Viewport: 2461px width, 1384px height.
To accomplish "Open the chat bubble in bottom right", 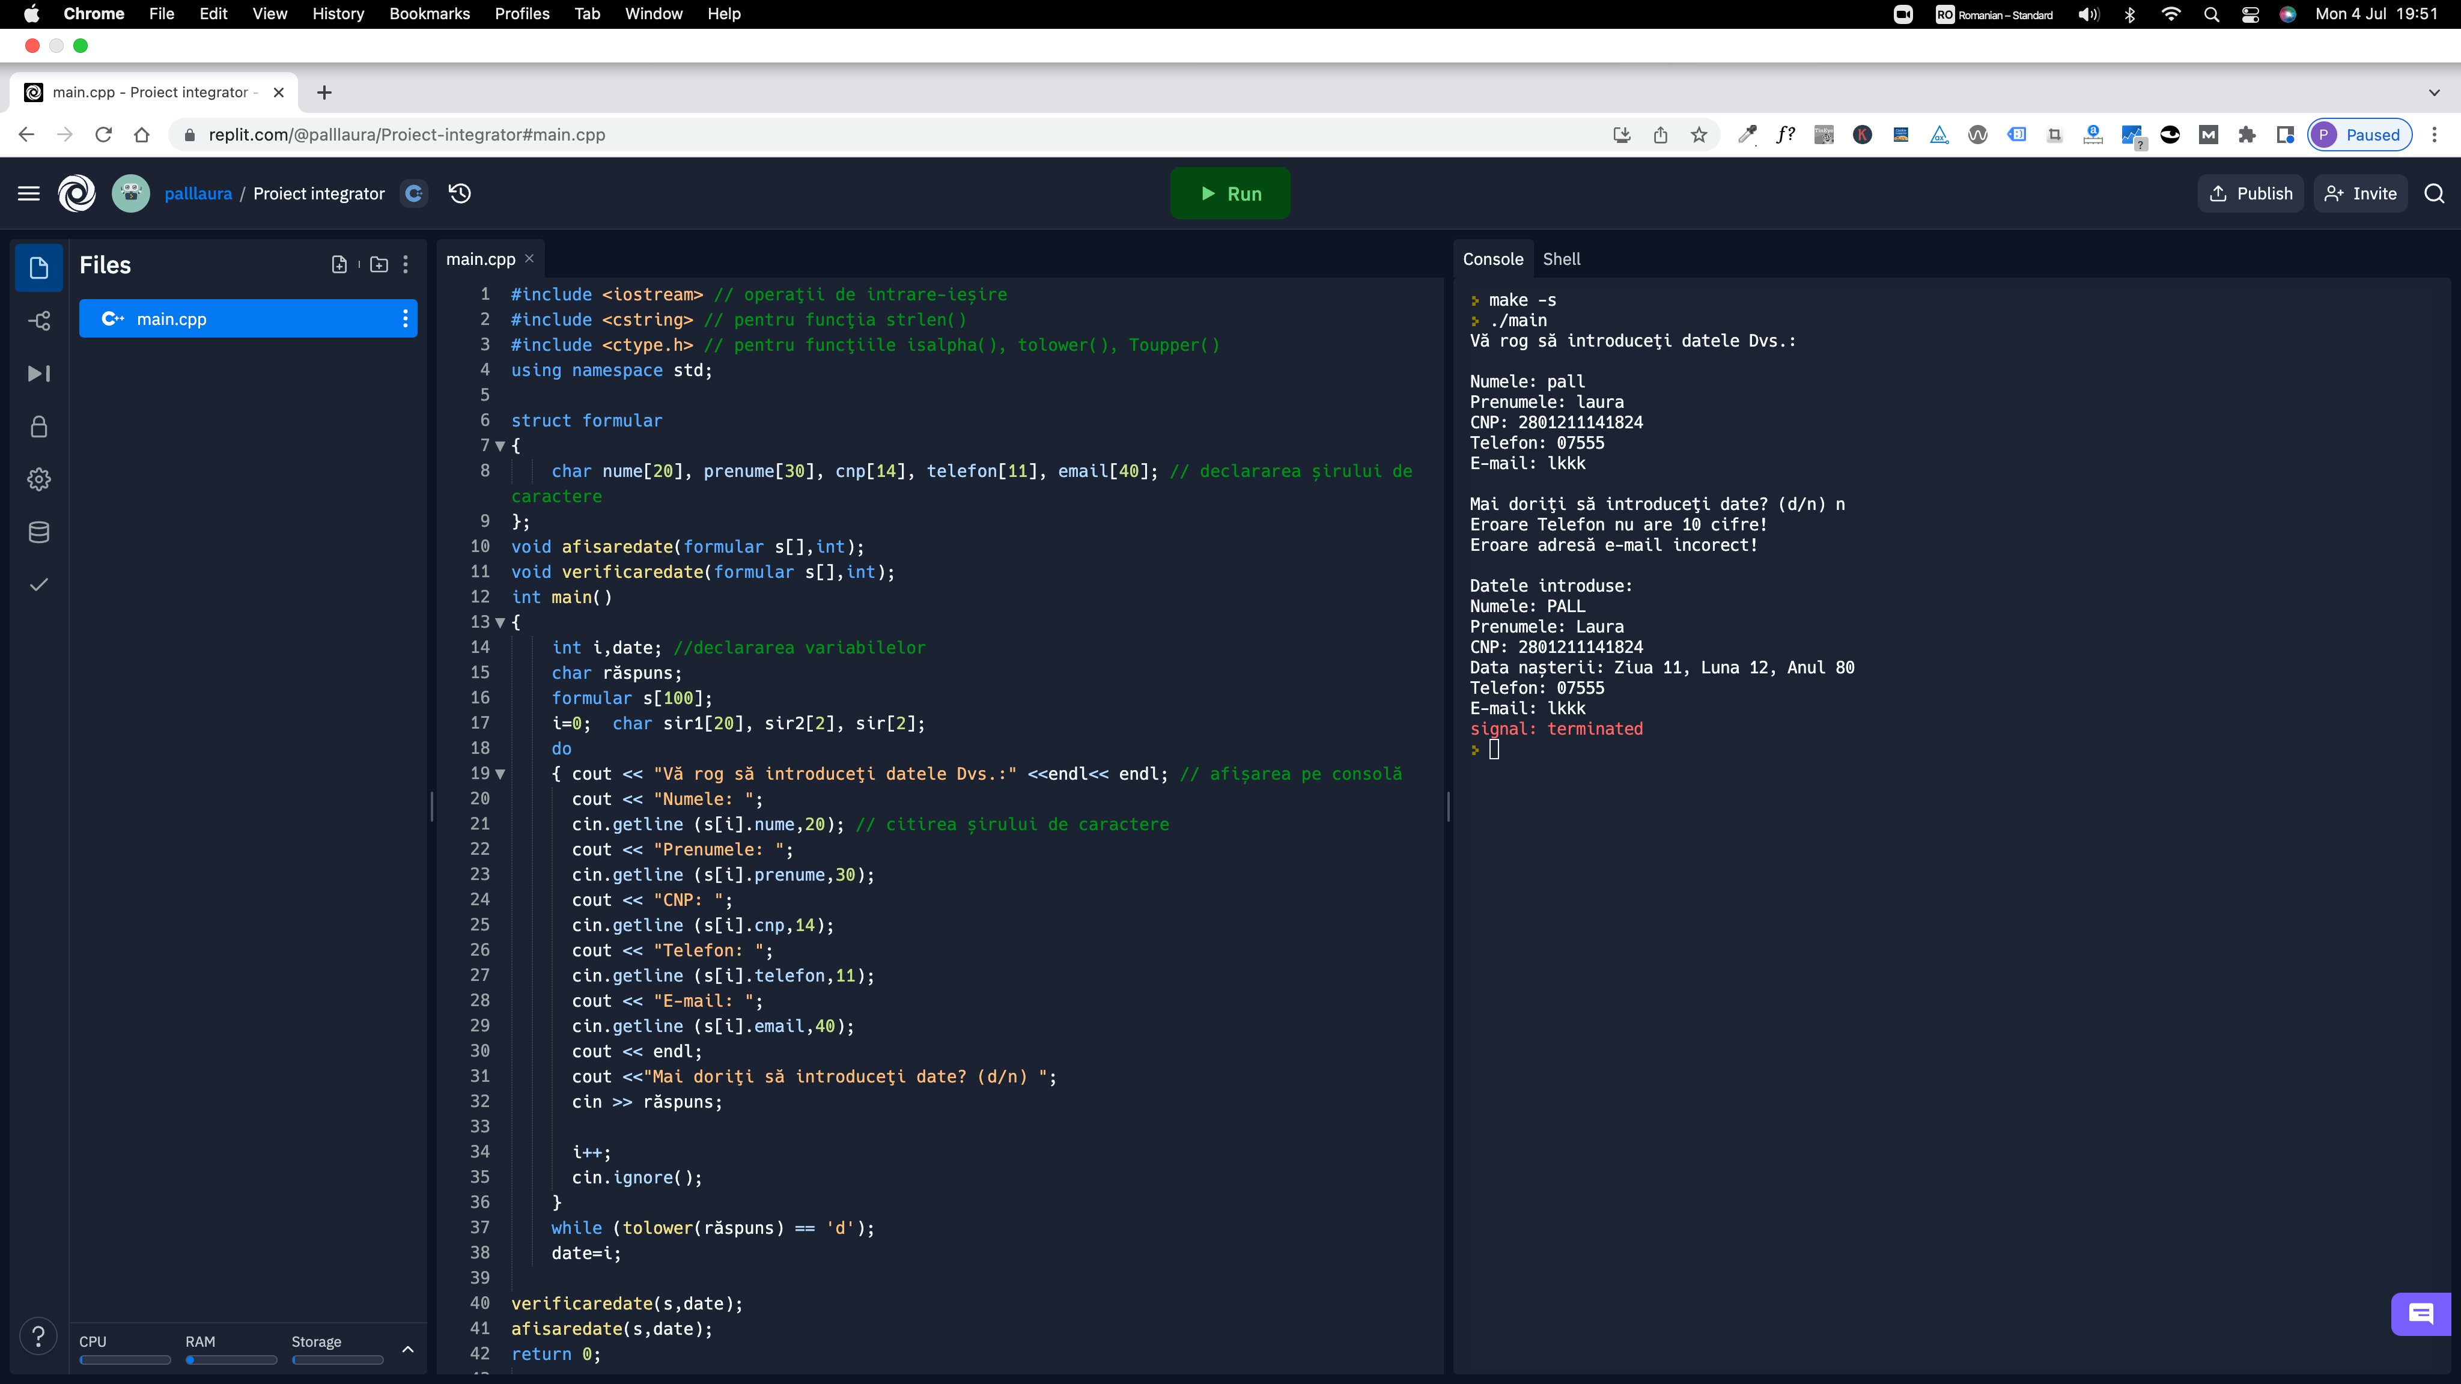I will tap(2422, 1314).
